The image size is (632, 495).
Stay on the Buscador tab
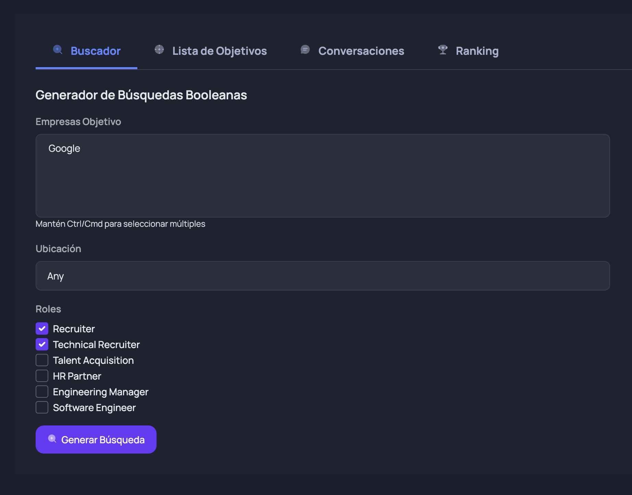click(x=96, y=51)
